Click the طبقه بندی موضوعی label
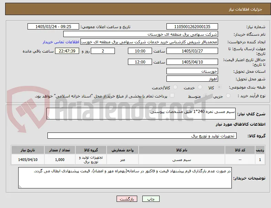Image resolution: width=271 pixels, height=208 pixels. pos(247,88)
